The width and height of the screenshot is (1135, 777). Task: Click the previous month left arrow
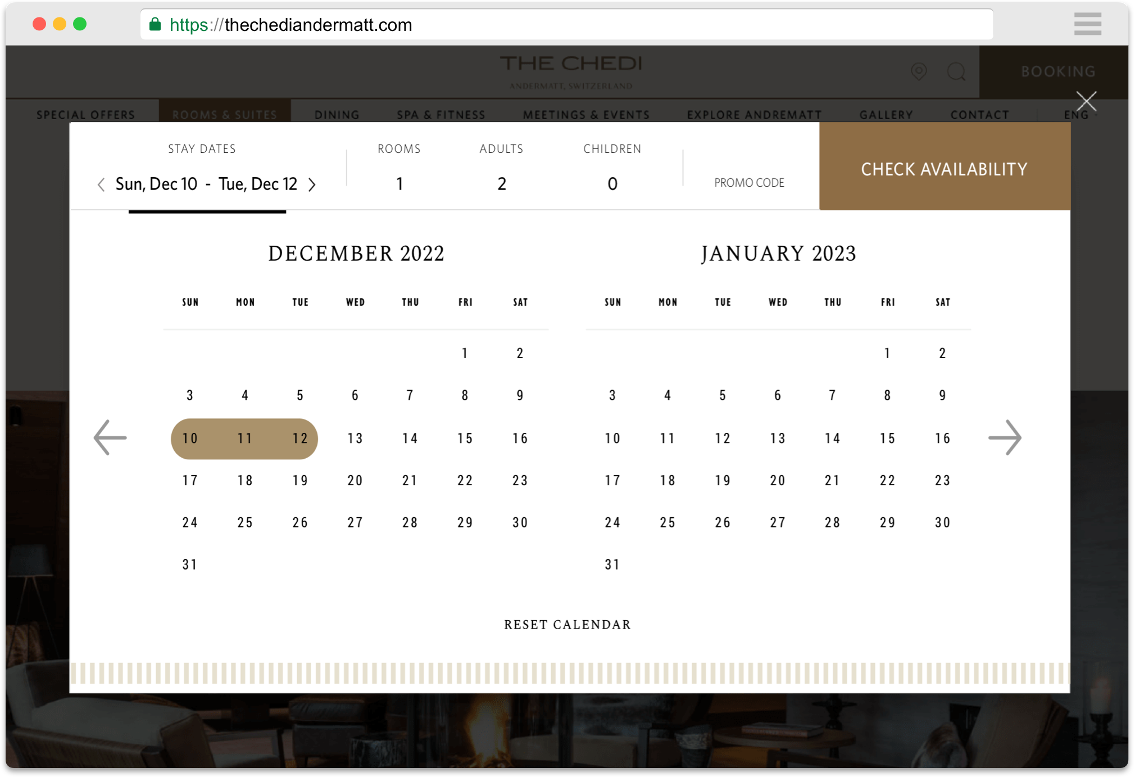[110, 437]
